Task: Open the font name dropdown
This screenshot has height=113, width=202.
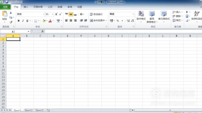Action: point(44,14)
